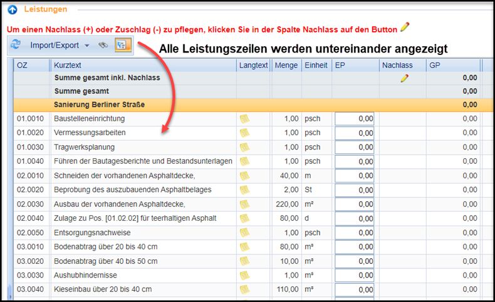495x302 pixels.
Task: Click the GP column header
Action: [452, 65]
